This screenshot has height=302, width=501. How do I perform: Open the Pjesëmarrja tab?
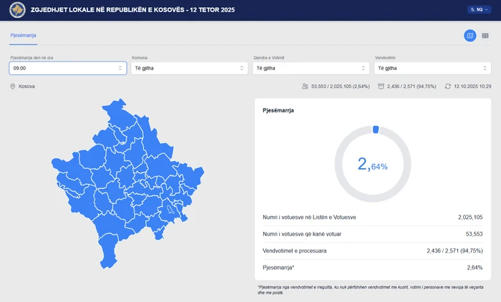(x=24, y=35)
